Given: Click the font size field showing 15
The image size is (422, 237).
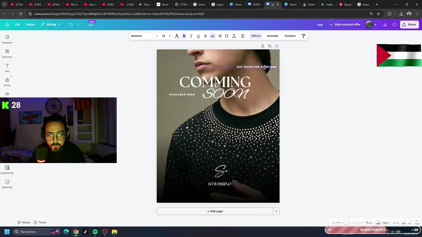Looking at the screenshot, I should coord(163,36).
